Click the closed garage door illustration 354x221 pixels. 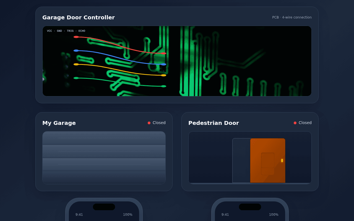(104, 158)
